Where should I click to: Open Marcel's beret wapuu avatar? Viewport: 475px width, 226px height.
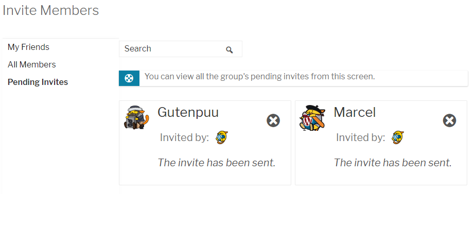coord(312,117)
